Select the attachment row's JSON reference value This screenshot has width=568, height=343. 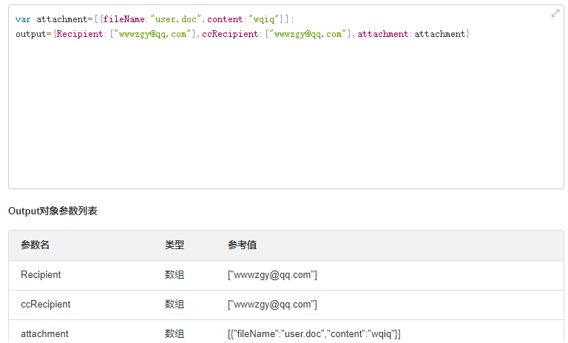click(314, 334)
